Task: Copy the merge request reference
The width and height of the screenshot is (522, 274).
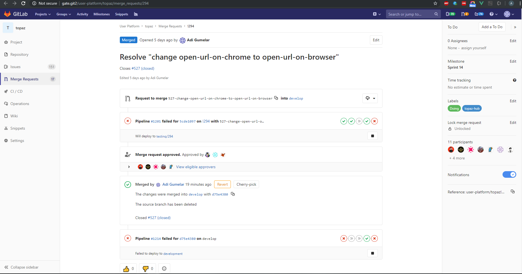Action: point(513,192)
